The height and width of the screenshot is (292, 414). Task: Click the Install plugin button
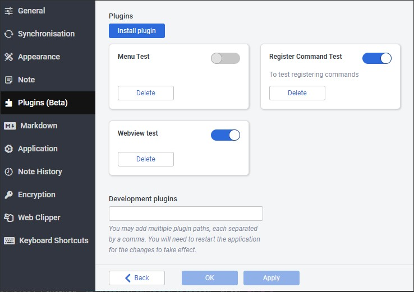(137, 31)
